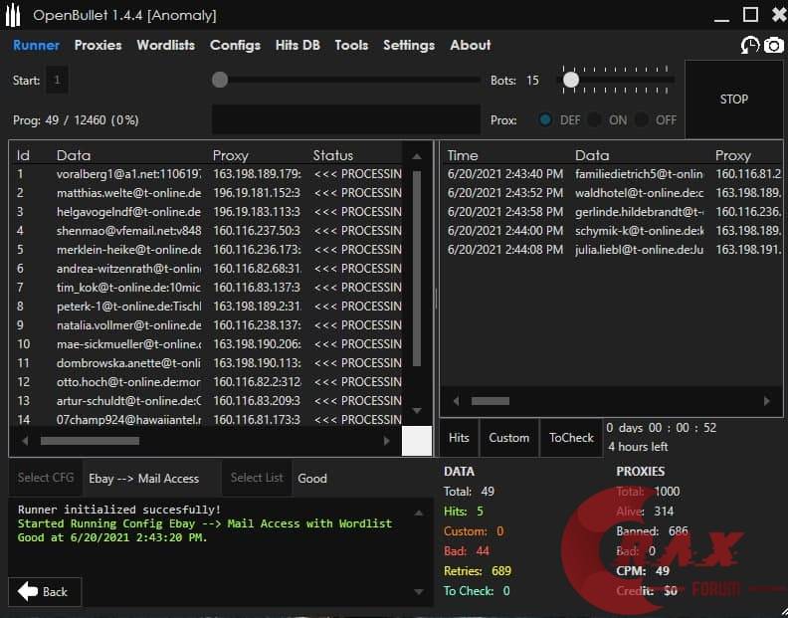Enable the ON proxy radio button
The height and width of the screenshot is (618, 788).
point(594,119)
